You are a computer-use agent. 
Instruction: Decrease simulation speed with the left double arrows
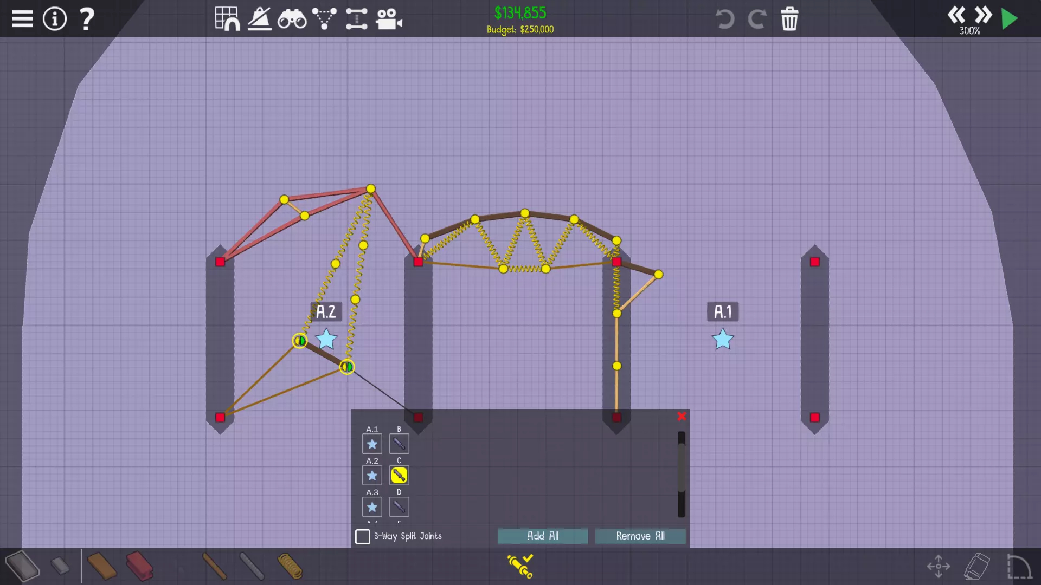point(956,15)
